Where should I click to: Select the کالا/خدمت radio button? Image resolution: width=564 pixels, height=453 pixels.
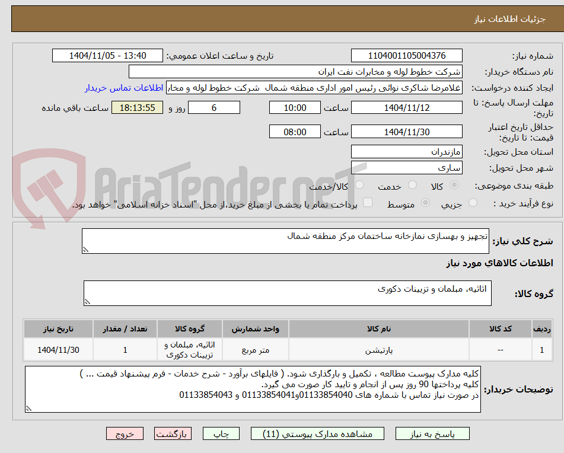click(x=359, y=185)
